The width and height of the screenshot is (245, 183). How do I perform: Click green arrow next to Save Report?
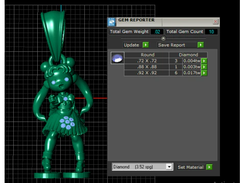[201, 45]
